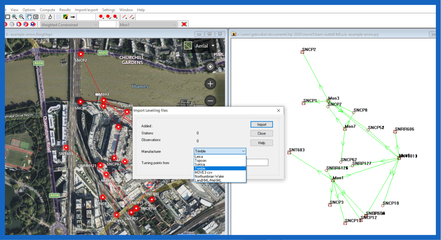The width and height of the screenshot is (441, 240).
Task: Click the zoom-in plus control on the map
Action: pos(210,84)
